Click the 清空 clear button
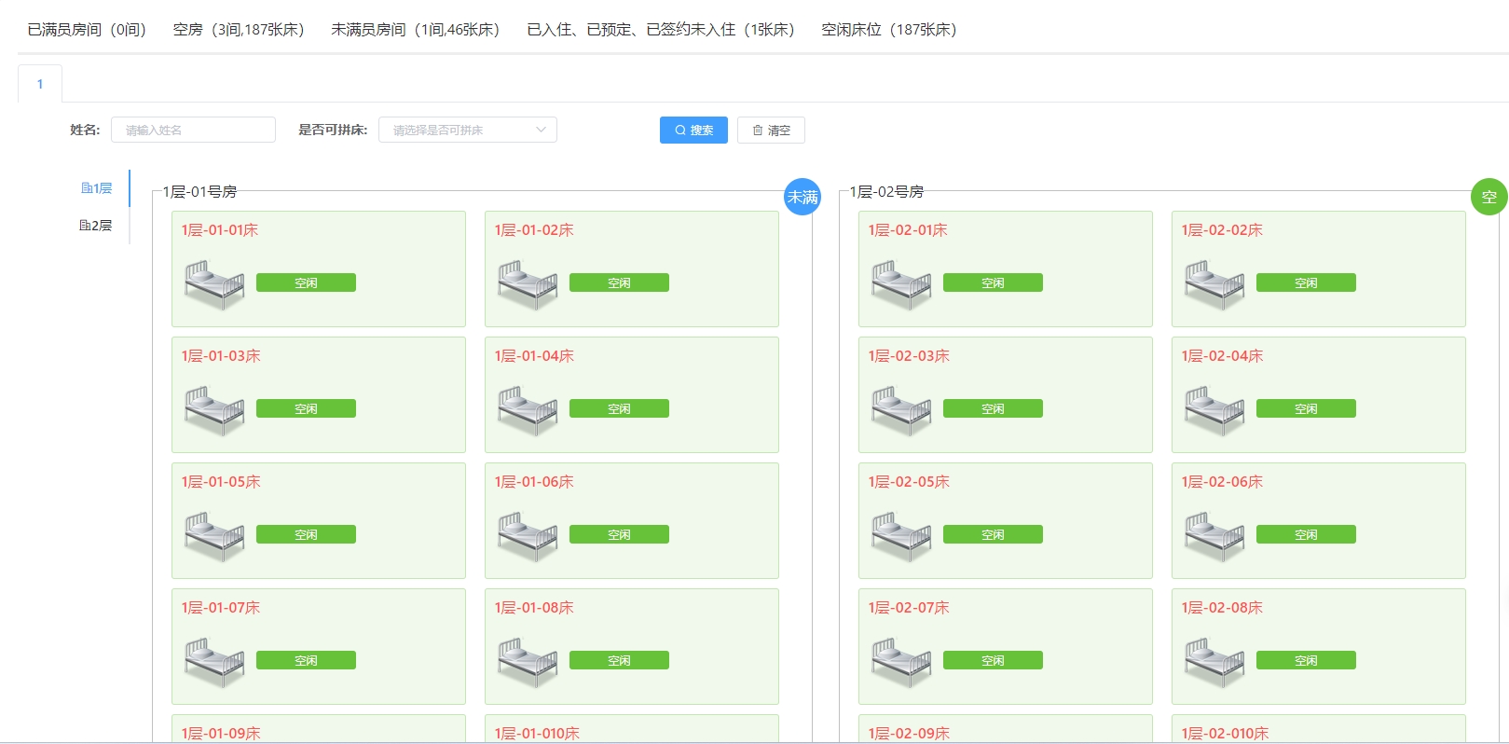Screen dimensions: 1509x744 point(771,131)
